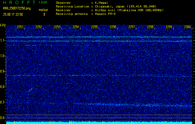Click the version number 1.00f

[x=43, y=2]
